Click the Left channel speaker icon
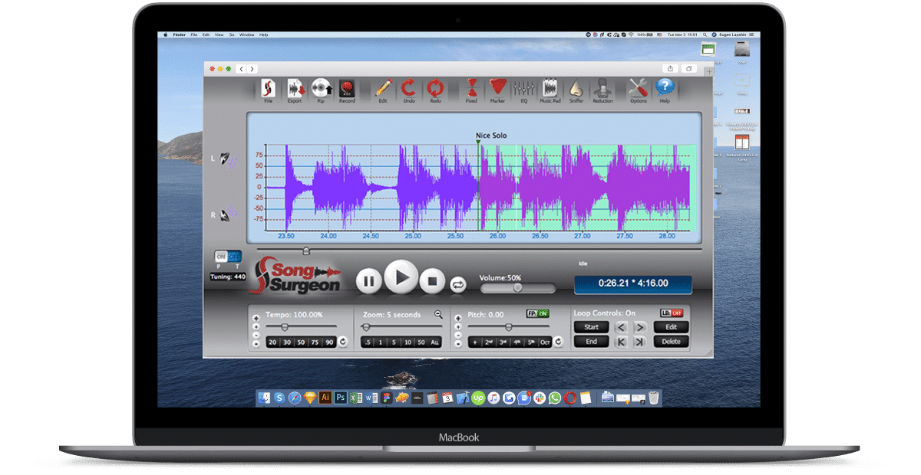The image size is (921, 475). click(226, 158)
